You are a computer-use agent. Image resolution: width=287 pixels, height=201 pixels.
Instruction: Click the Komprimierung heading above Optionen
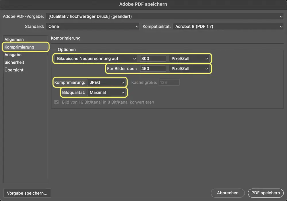click(x=66, y=38)
